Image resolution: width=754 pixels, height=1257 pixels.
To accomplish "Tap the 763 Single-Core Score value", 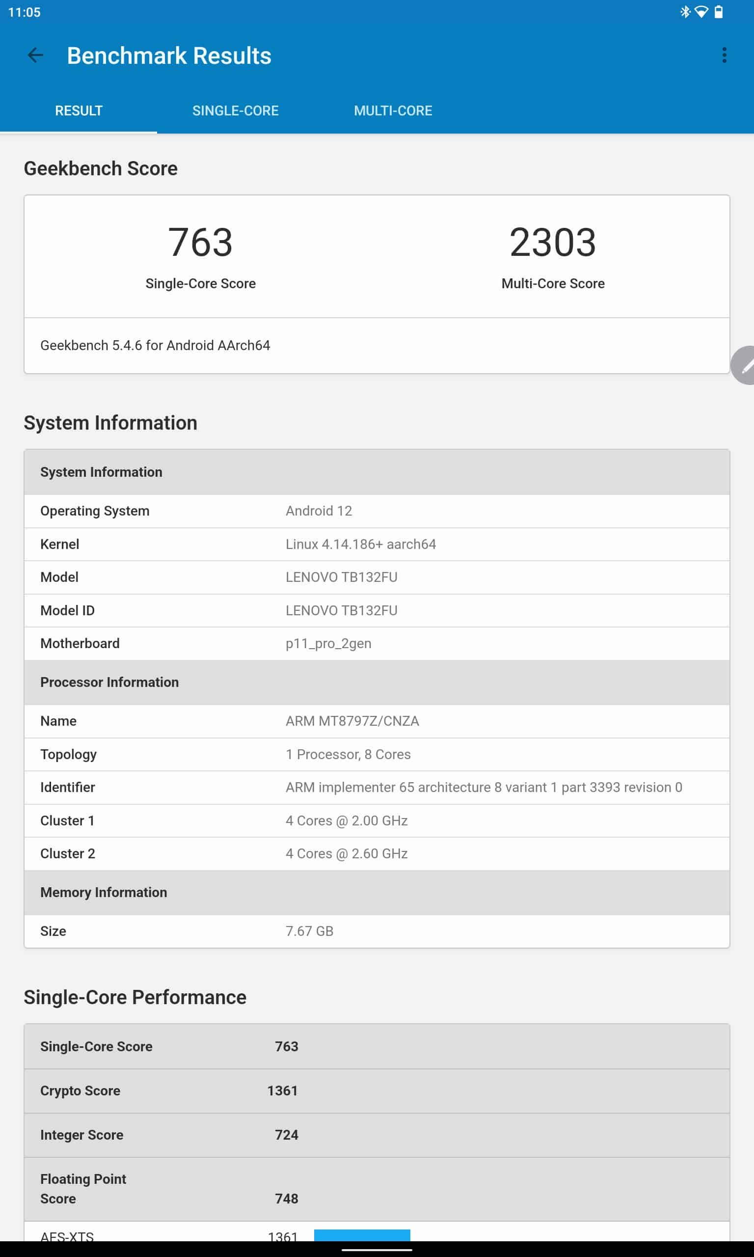I will [x=200, y=243].
